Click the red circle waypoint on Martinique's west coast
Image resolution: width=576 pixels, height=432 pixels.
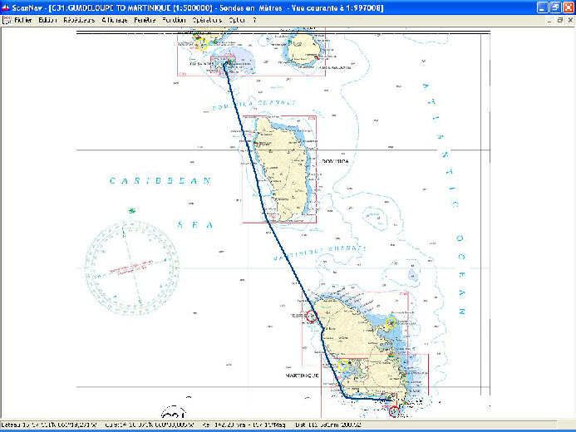311,316
